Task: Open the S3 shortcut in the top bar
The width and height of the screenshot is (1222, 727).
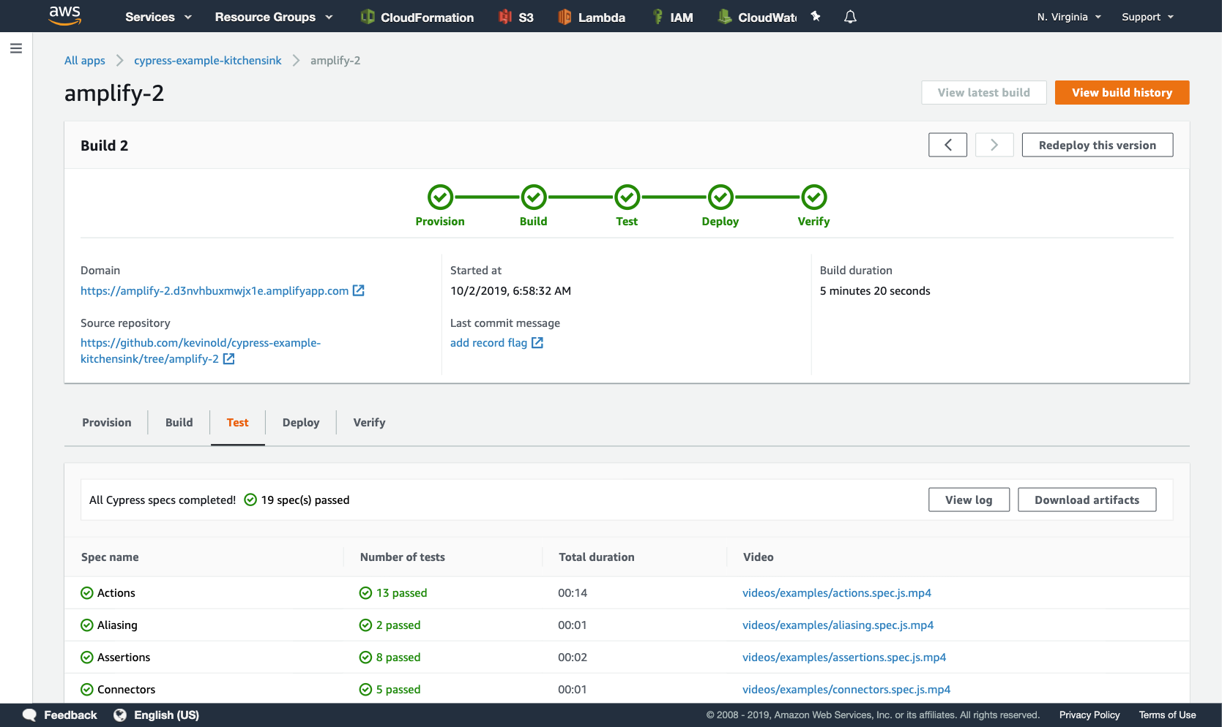Action: click(x=516, y=17)
